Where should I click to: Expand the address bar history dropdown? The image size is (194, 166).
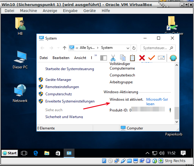128,48
